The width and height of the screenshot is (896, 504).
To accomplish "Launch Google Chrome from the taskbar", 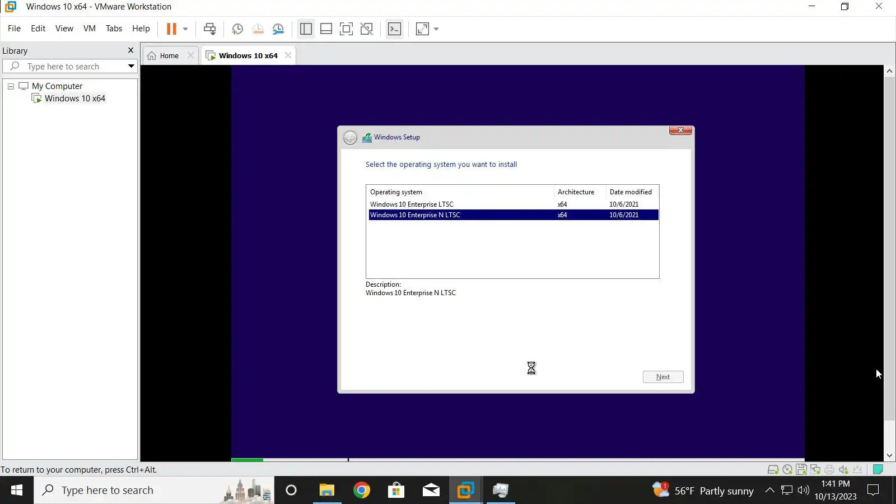I will click(361, 491).
